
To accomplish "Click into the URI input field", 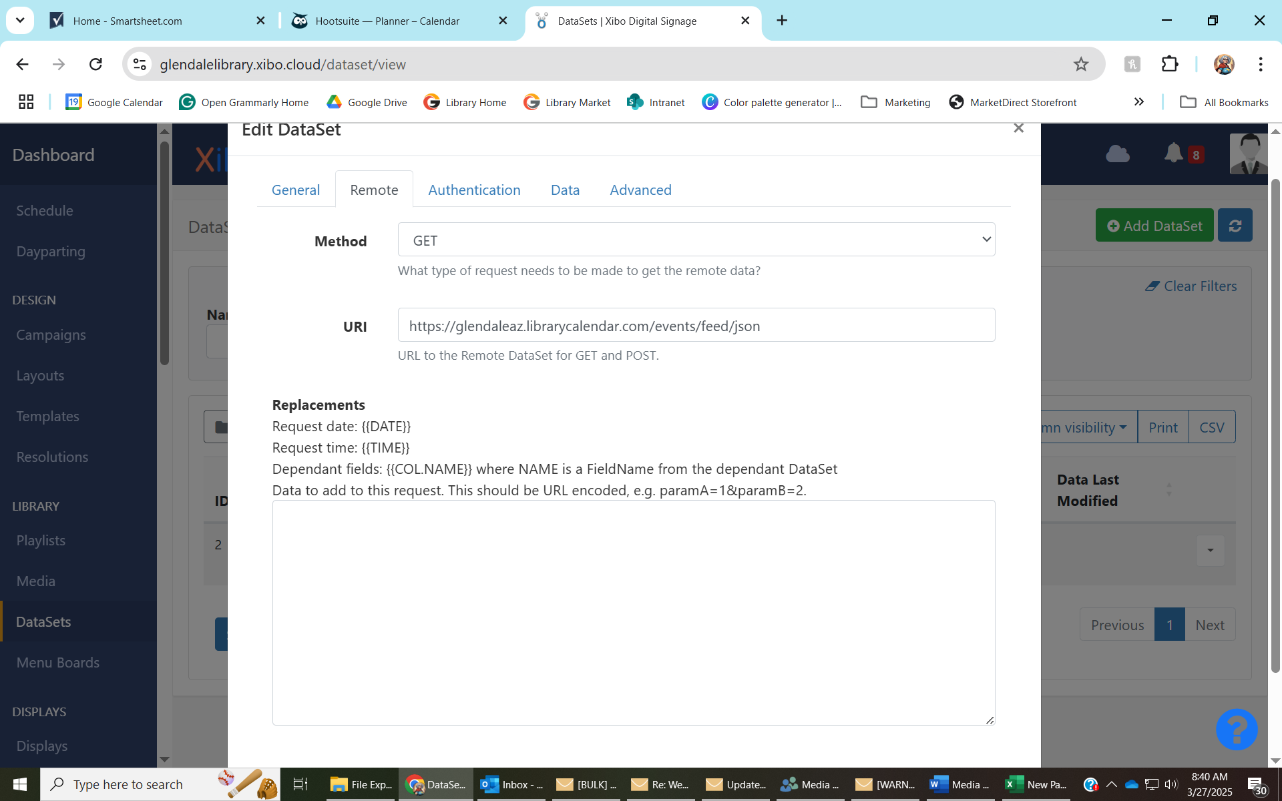I will [696, 325].
